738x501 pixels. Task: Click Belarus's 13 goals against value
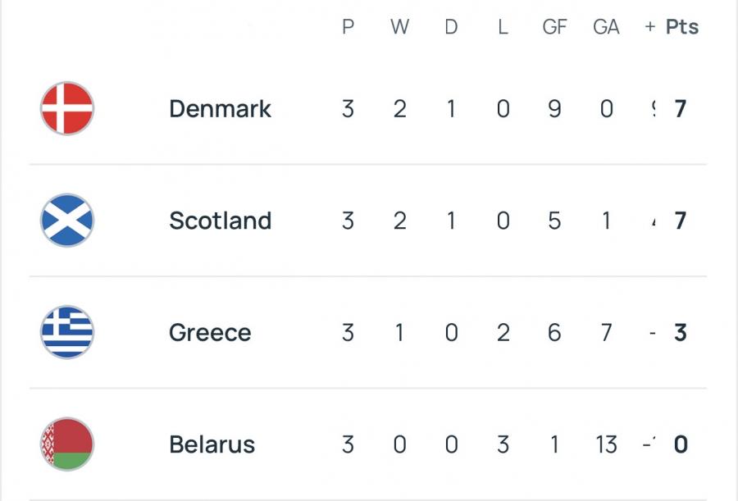[606, 444]
